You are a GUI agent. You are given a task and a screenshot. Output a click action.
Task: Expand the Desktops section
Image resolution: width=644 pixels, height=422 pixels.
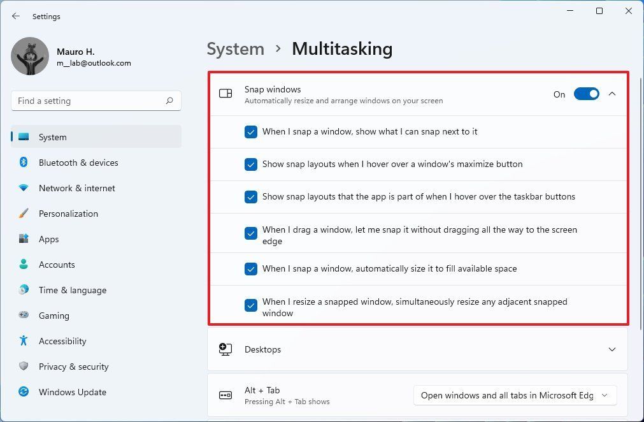(612, 349)
